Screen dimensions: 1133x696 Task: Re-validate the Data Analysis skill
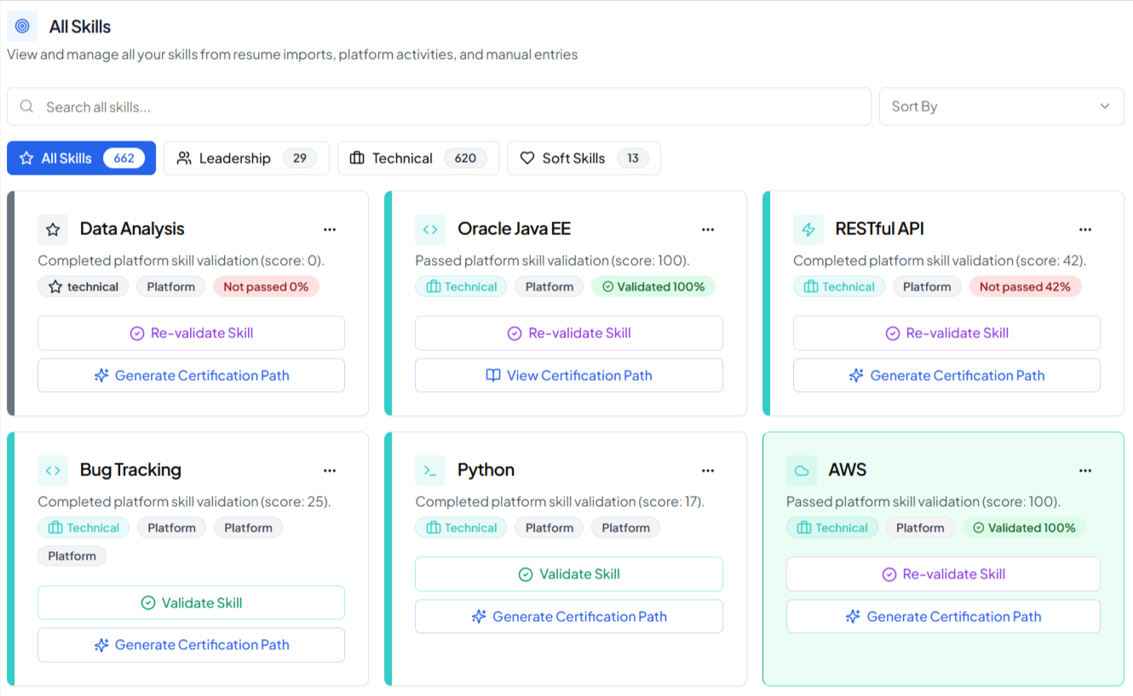[192, 333]
